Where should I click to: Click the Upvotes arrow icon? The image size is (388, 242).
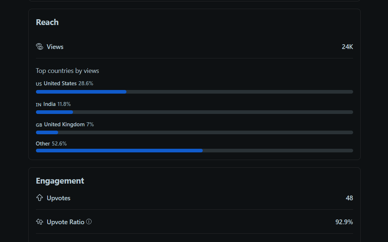40,198
